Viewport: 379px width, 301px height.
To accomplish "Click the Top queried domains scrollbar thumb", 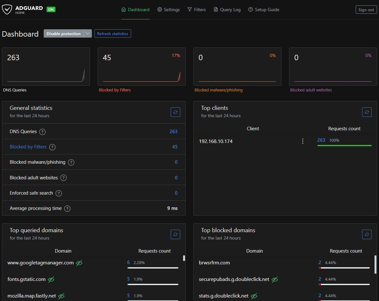I will 184,258.
